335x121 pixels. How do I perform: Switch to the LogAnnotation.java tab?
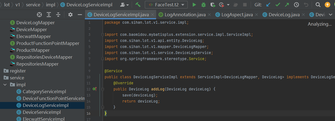pyautogui.click(x=184, y=15)
